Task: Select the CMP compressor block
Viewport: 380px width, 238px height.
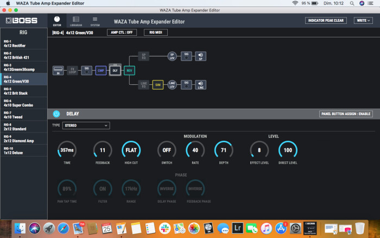Action: point(101,71)
